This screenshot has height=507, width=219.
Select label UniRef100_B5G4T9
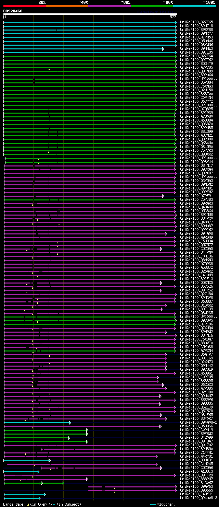196,64
